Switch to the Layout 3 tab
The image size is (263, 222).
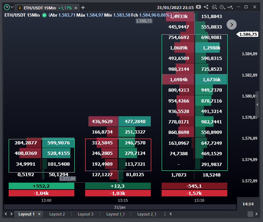[x=86, y=214]
